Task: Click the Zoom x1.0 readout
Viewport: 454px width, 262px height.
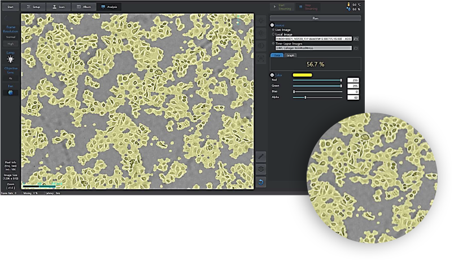Action: 10,186
